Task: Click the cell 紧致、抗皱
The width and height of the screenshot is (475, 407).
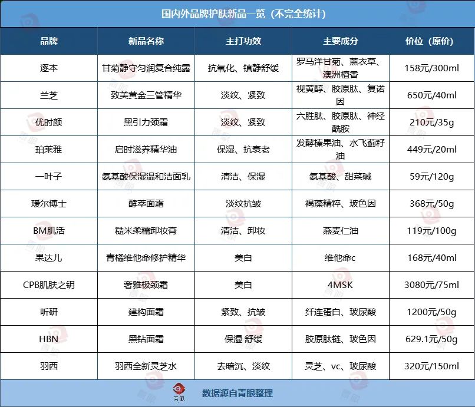Action: coord(243,312)
